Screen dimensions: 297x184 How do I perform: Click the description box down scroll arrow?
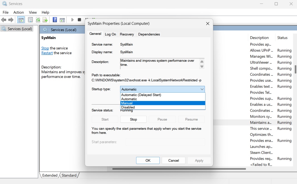(202, 67)
